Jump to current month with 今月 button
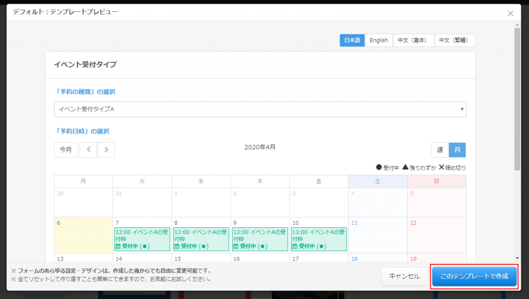The height and width of the screenshot is (299, 529). tap(66, 150)
